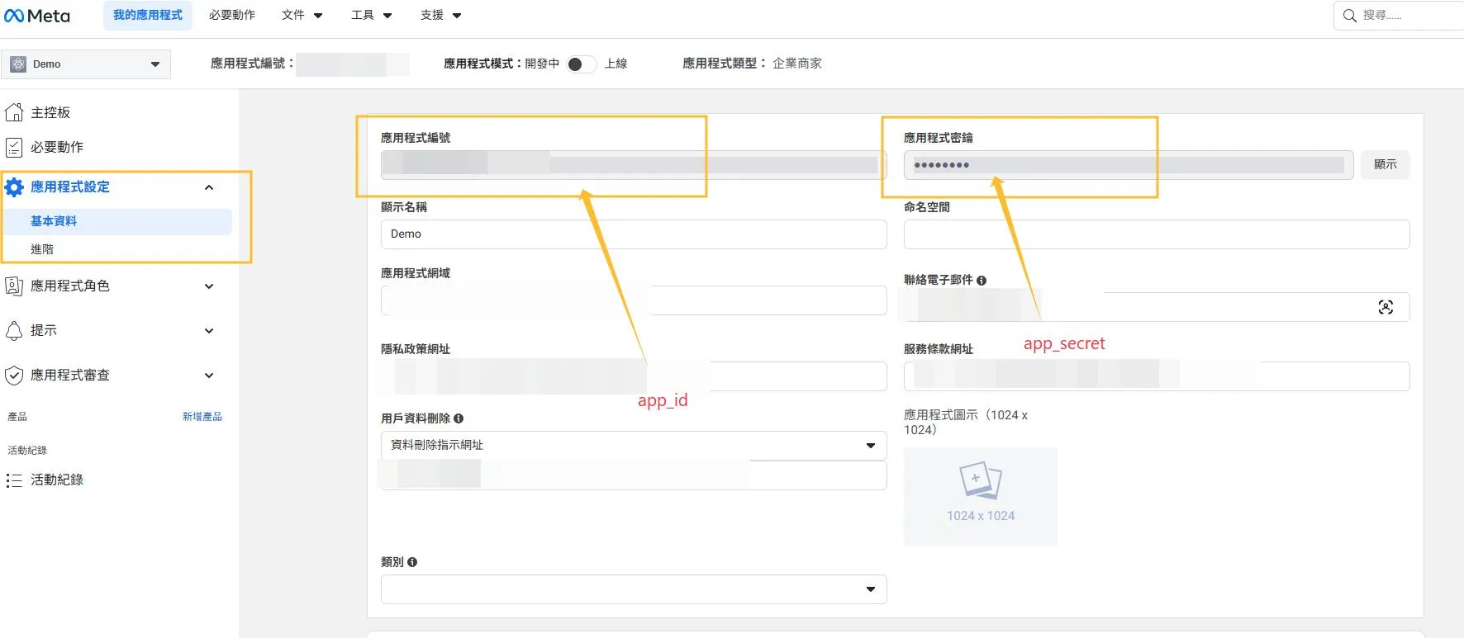Open the 資料刪除指示網址 dropdown
Viewport: 1464px width, 638px height.
point(634,446)
